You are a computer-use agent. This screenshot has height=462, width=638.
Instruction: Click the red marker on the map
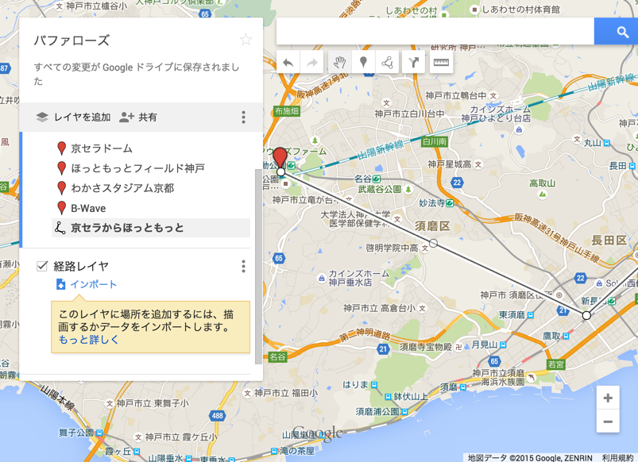280,158
